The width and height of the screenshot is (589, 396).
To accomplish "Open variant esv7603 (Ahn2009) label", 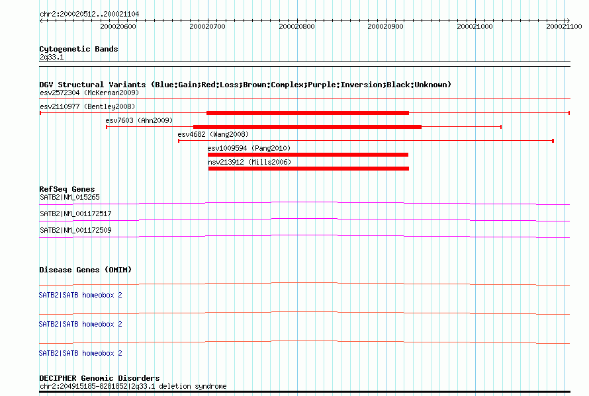I will [139, 120].
